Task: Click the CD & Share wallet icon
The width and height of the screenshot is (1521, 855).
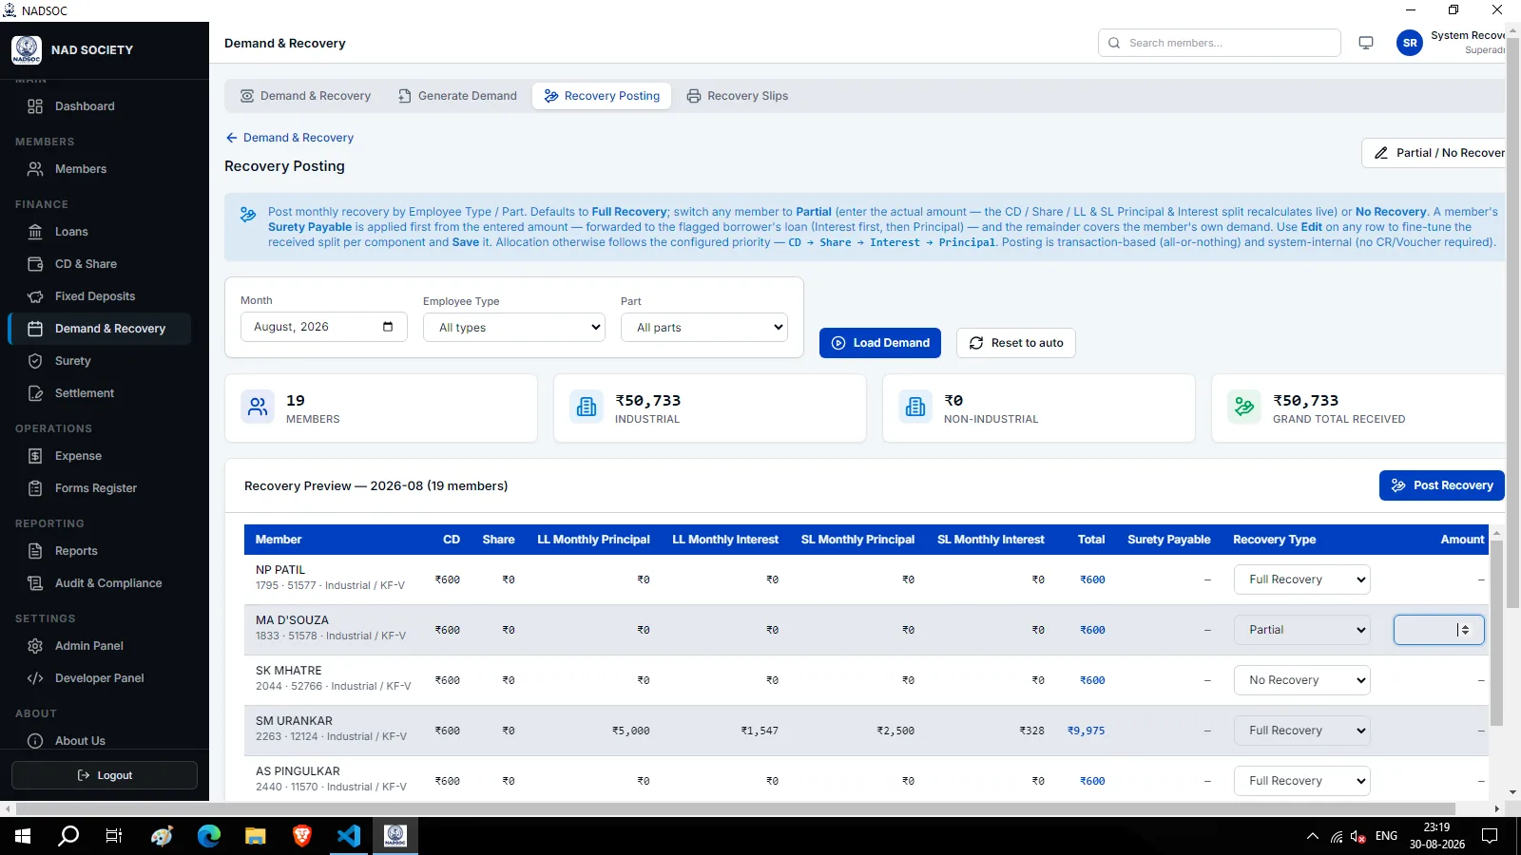Action: [35, 264]
